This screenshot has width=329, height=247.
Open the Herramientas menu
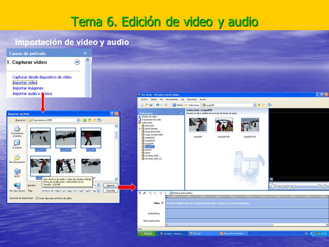pos(172,99)
